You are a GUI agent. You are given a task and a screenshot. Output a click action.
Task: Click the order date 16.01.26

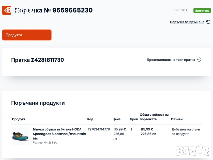click(181, 10)
